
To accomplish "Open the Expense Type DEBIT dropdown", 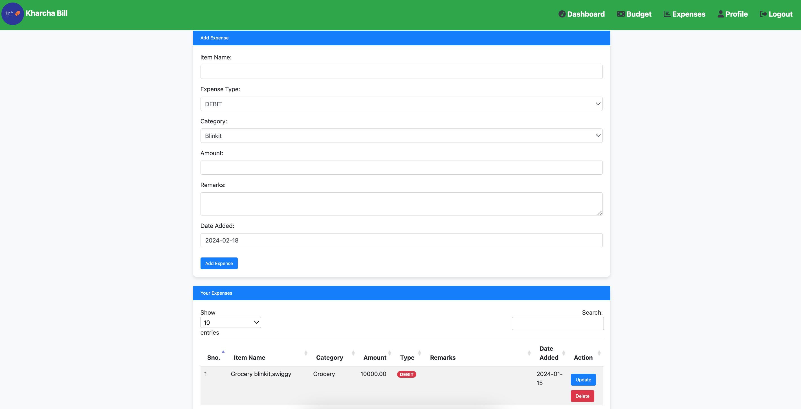I will 401,104.
